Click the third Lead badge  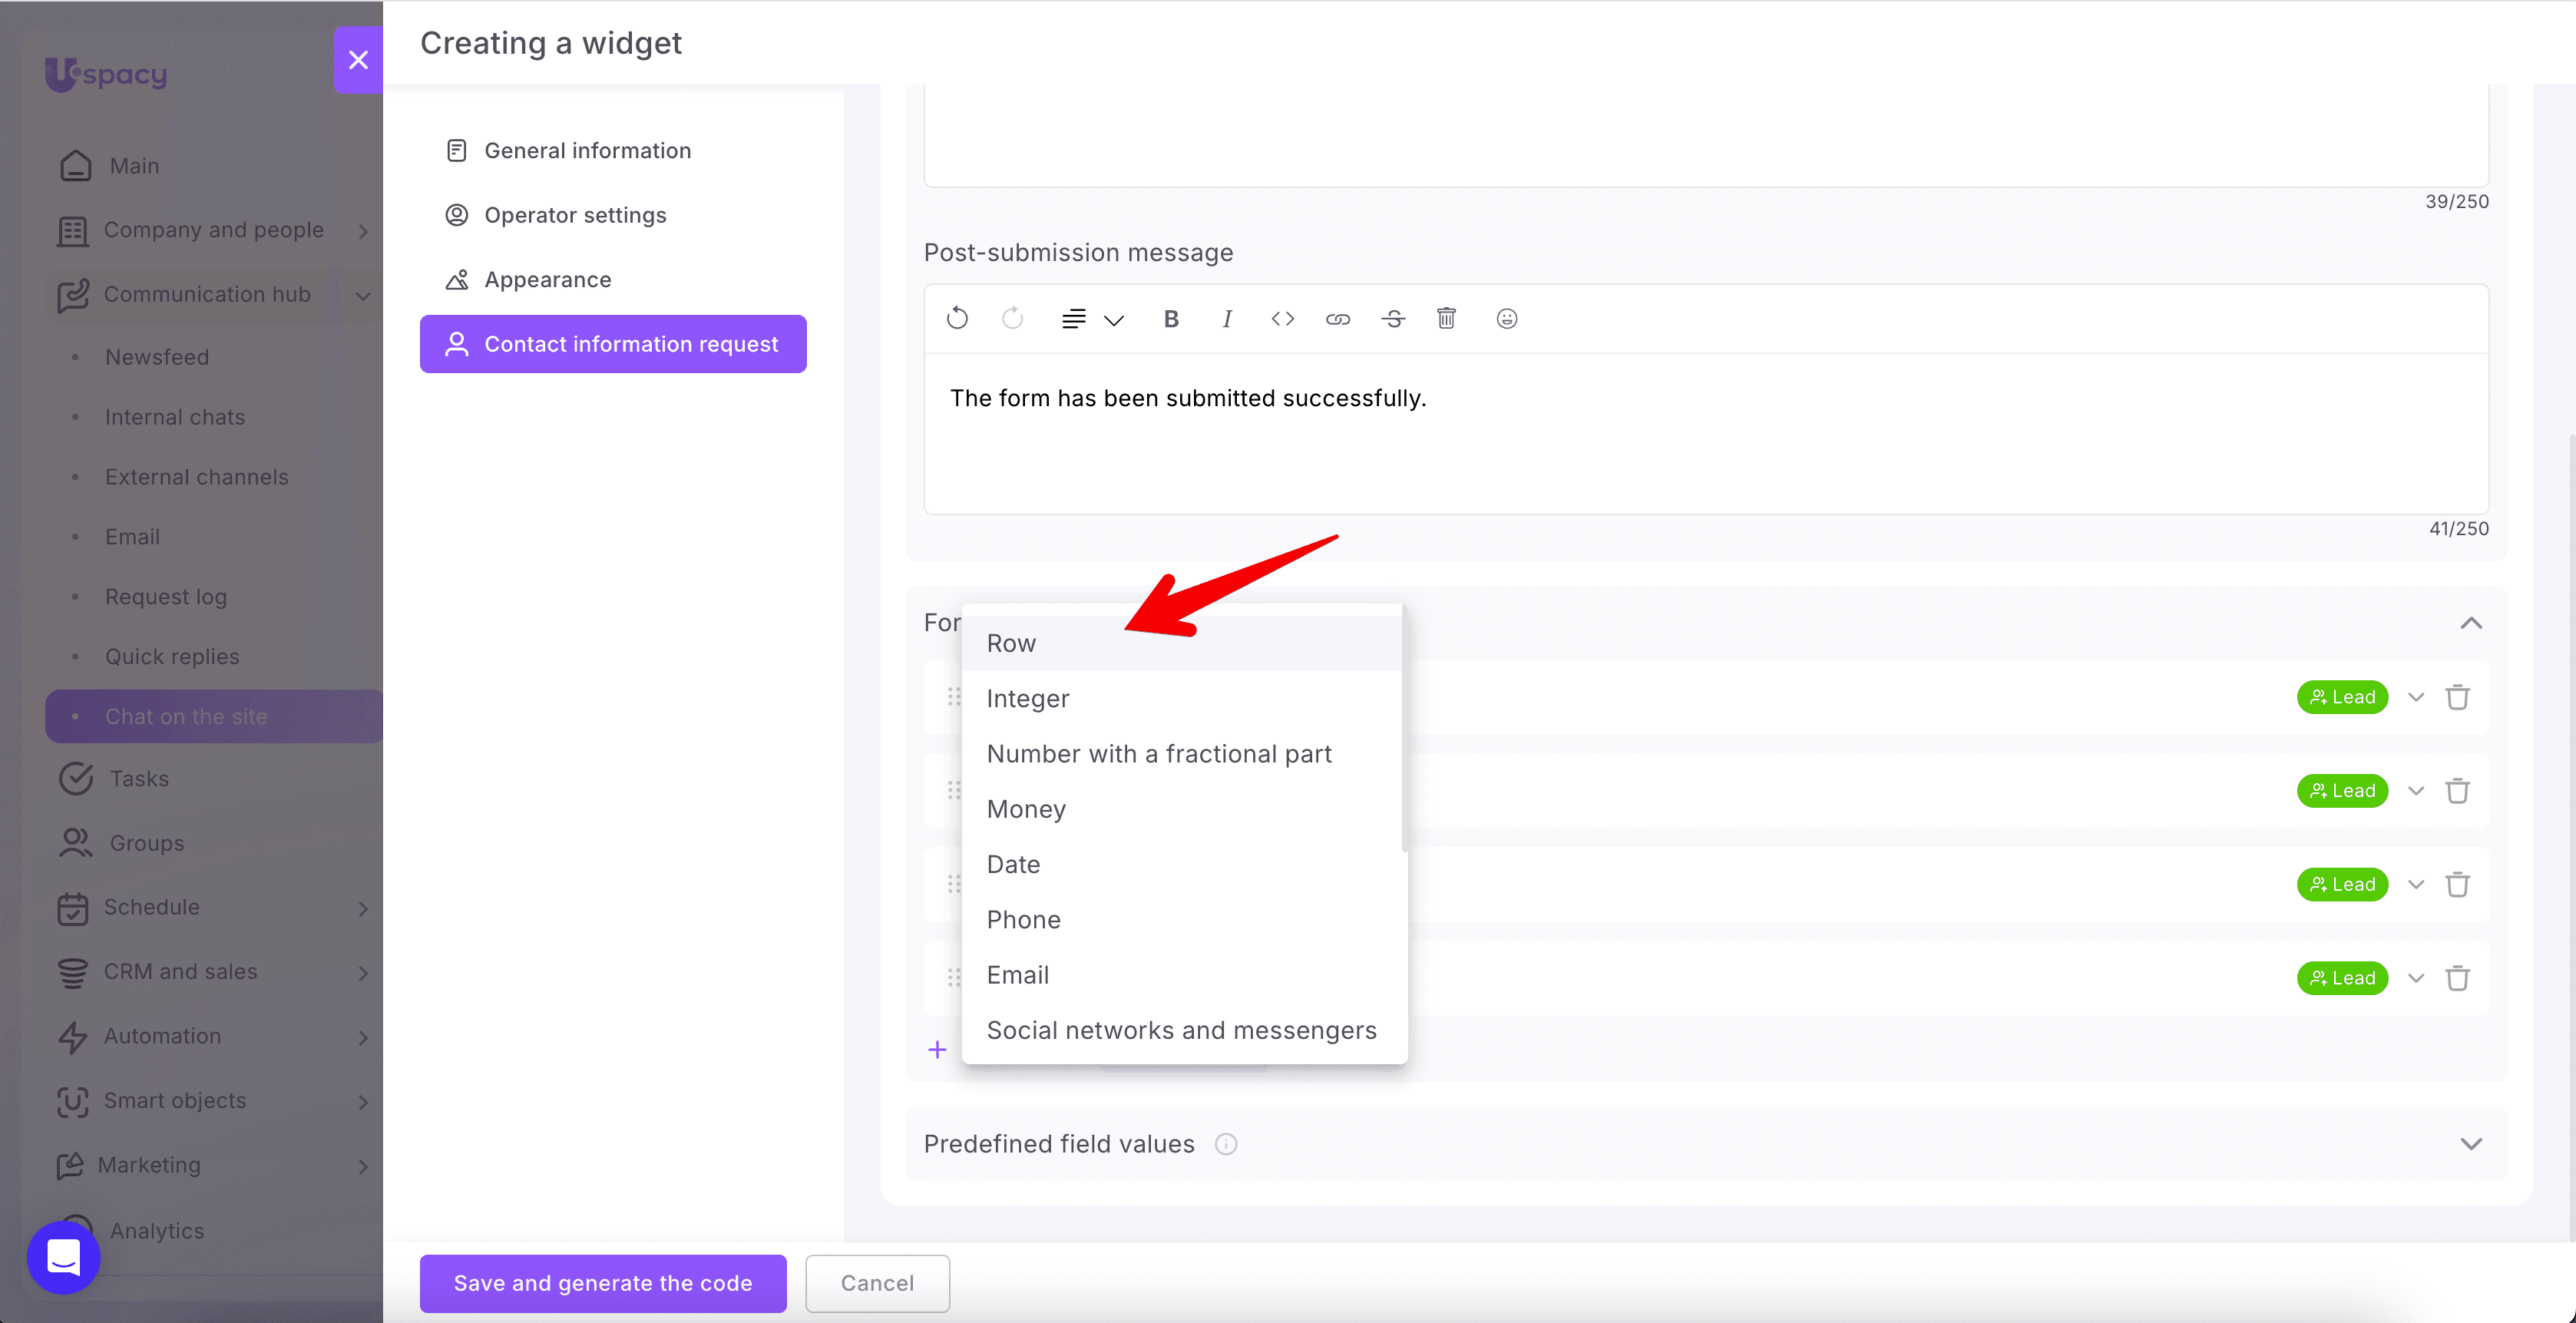coord(2342,885)
